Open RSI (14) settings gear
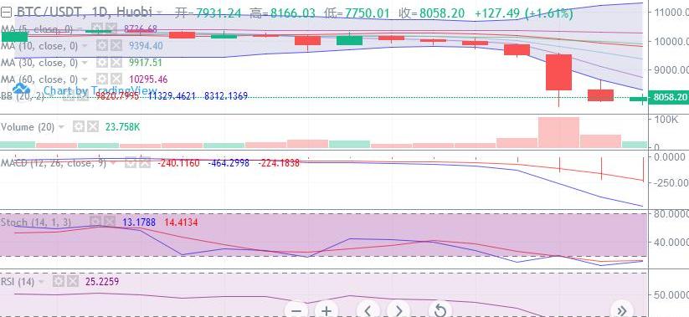689x317 pixels. (59, 281)
